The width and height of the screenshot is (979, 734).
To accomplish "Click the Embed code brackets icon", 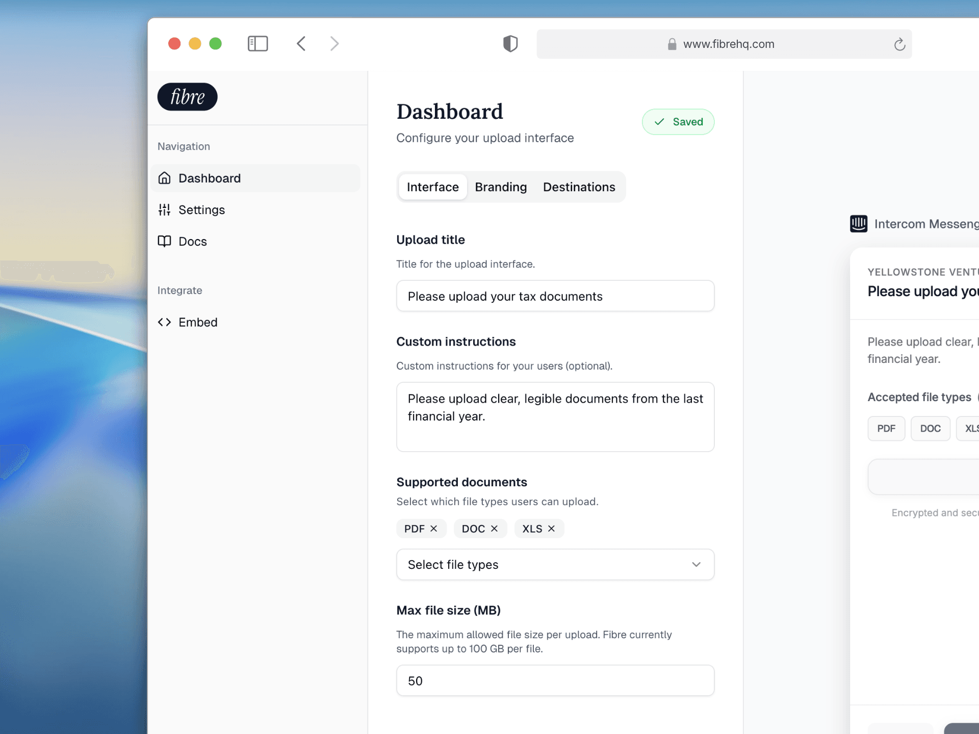I will pos(164,322).
